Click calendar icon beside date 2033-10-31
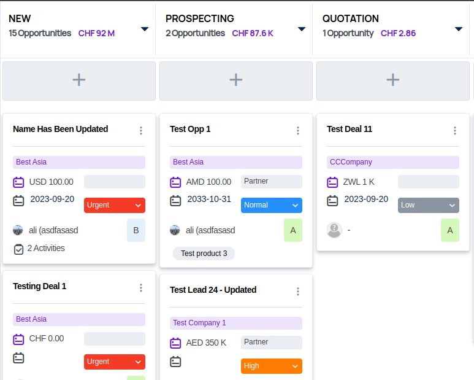 click(x=176, y=200)
